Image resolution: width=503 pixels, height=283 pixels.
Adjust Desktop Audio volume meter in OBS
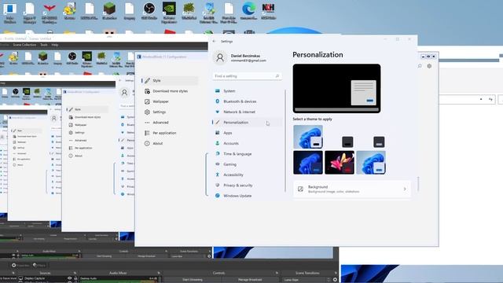(119, 281)
